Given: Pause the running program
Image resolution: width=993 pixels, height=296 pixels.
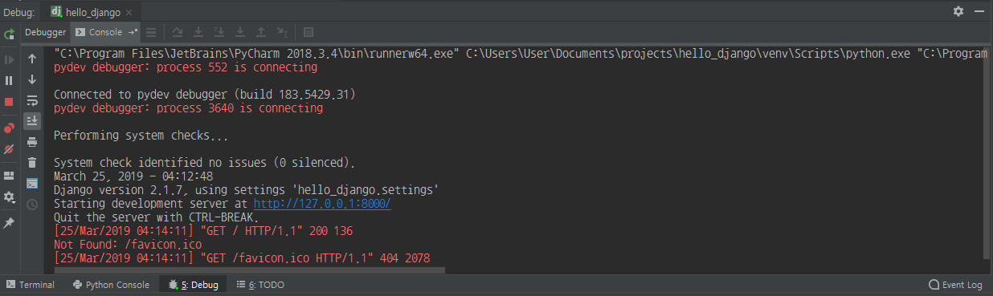Looking at the screenshot, I should [9, 80].
